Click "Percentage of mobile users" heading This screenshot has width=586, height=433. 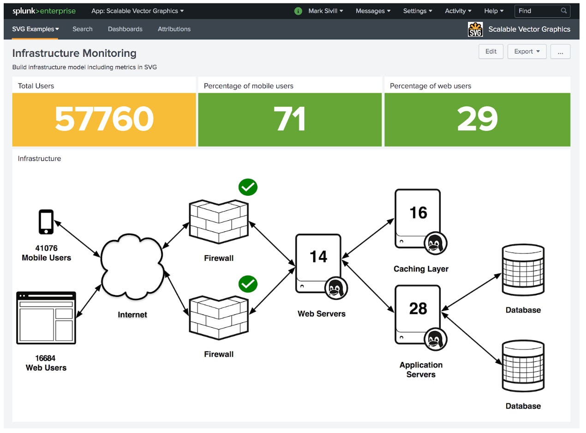[x=249, y=86]
